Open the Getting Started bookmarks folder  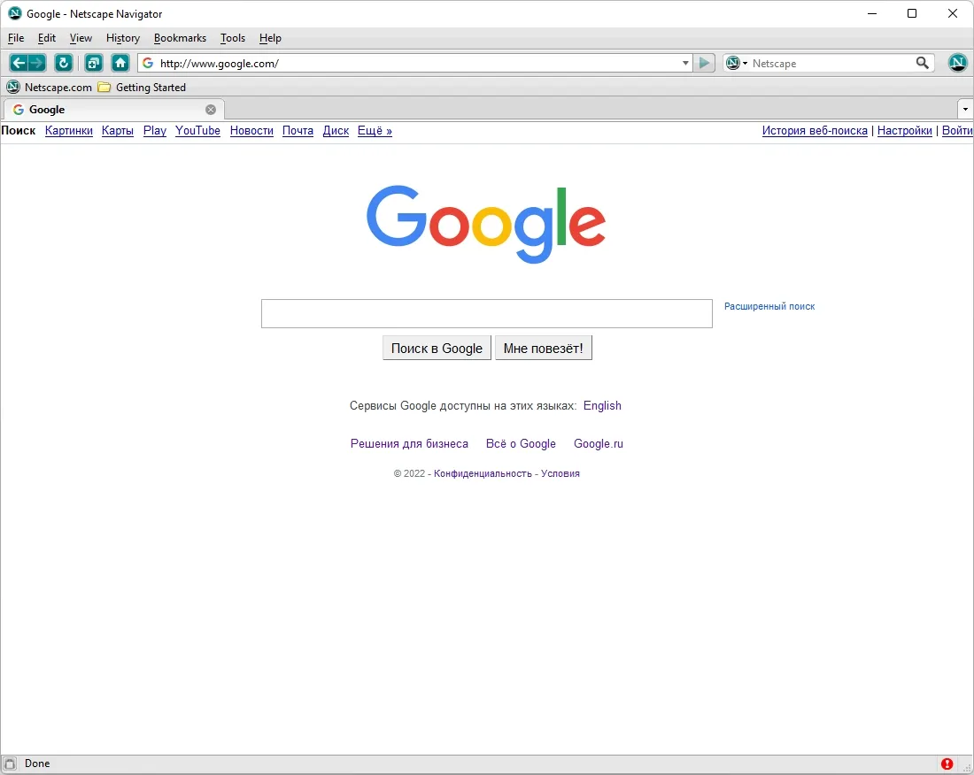click(143, 88)
